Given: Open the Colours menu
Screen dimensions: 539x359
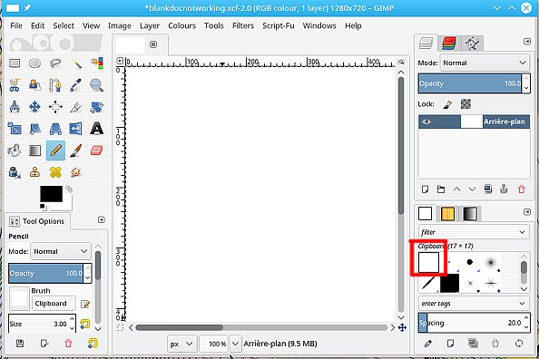Looking at the screenshot, I should coord(181,25).
